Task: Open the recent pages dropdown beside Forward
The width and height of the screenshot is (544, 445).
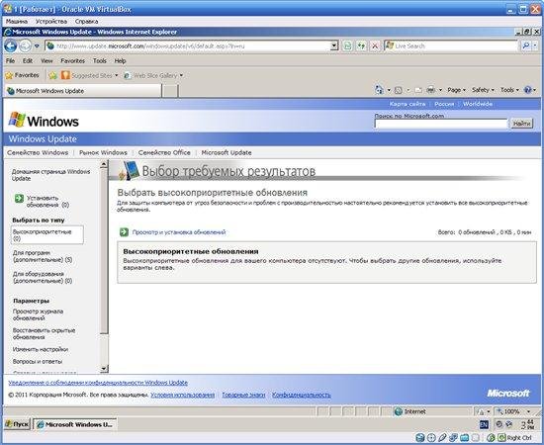Action: (37, 45)
